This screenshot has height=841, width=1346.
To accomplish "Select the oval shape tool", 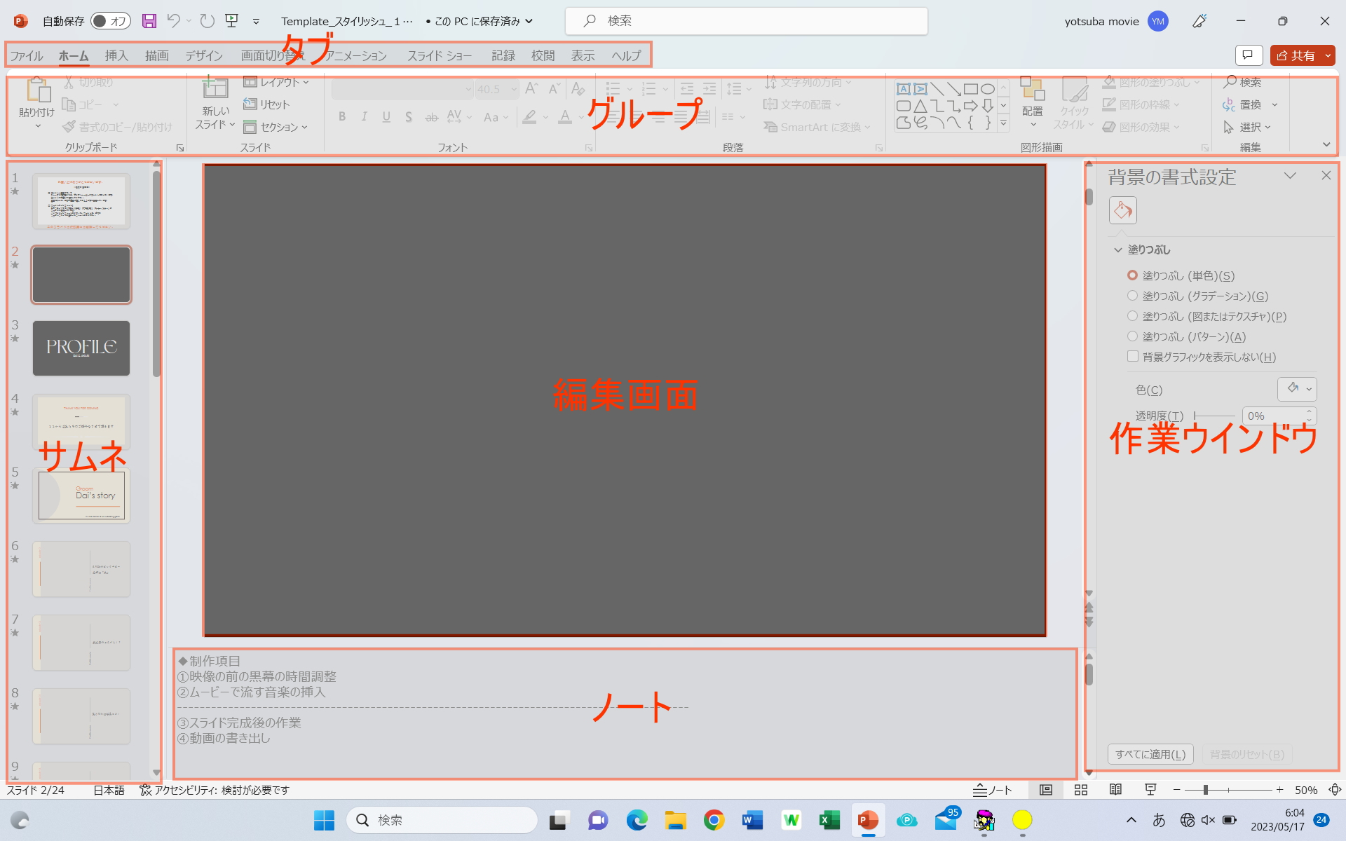I will click(x=988, y=88).
